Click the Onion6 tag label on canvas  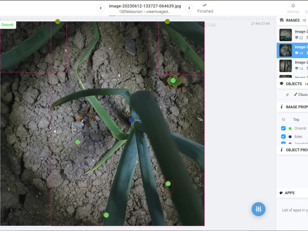tap(7, 25)
